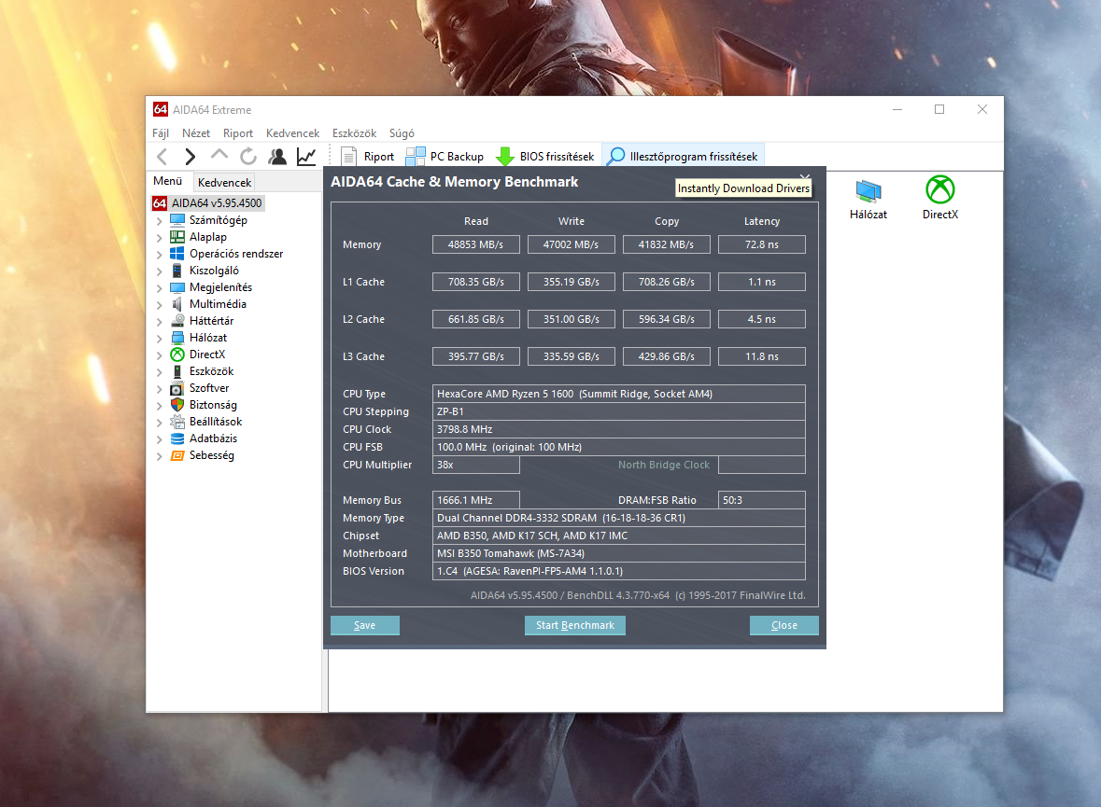This screenshot has height=807, width=1101.
Task: Select Operációs rendszer tree icon
Action: tap(177, 254)
